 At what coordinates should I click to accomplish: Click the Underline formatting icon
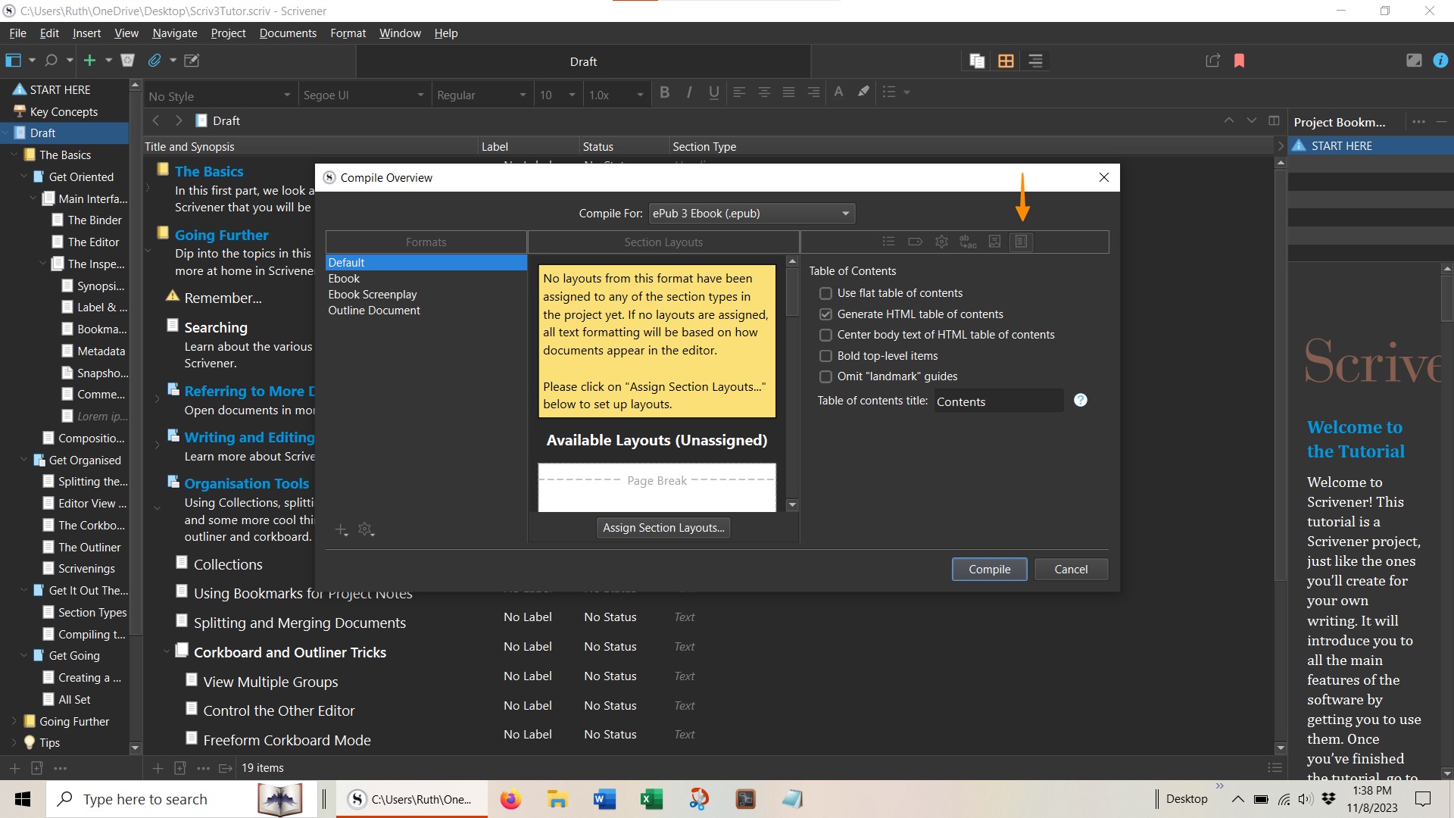pyautogui.click(x=713, y=92)
